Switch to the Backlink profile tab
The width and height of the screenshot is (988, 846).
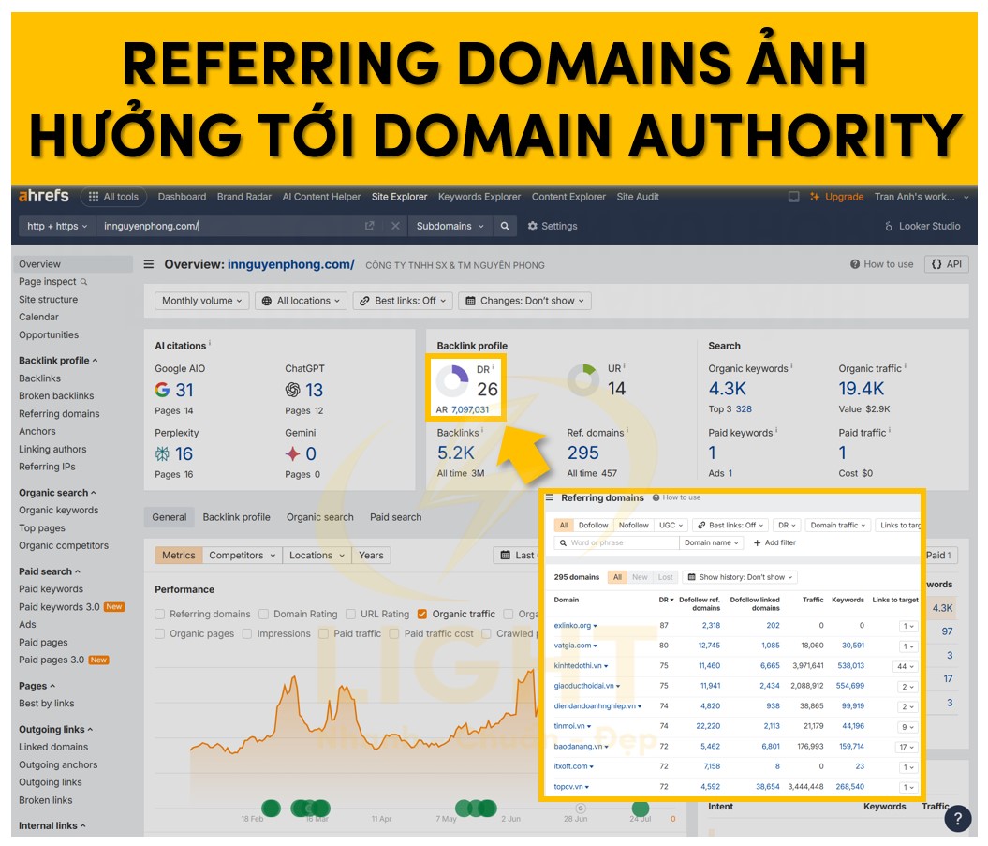pos(236,517)
